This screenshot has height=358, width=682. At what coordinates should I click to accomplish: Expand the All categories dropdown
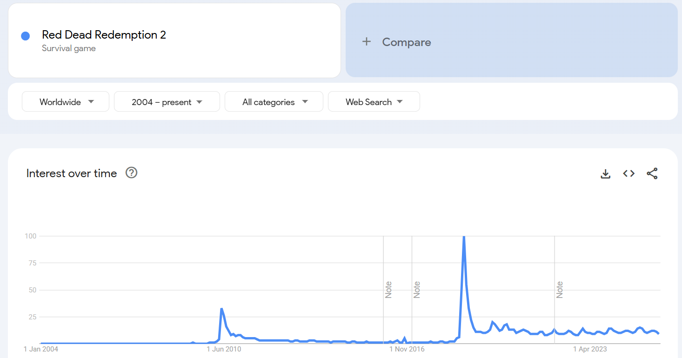pos(274,102)
